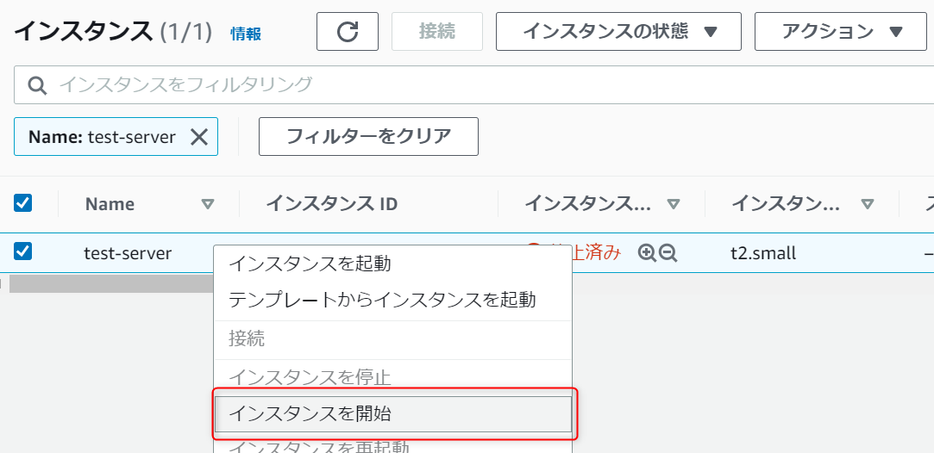934x453 pixels.
Task: Remove the Name: test-server filter tag
Action: pyautogui.click(x=199, y=137)
